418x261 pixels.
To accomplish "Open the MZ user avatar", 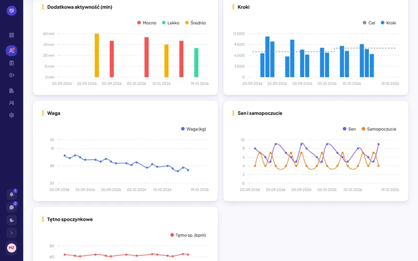I will (11, 247).
